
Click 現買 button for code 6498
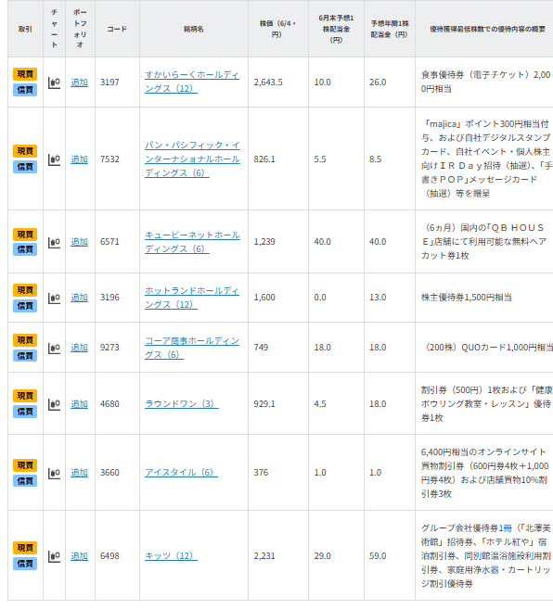(25, 548)
